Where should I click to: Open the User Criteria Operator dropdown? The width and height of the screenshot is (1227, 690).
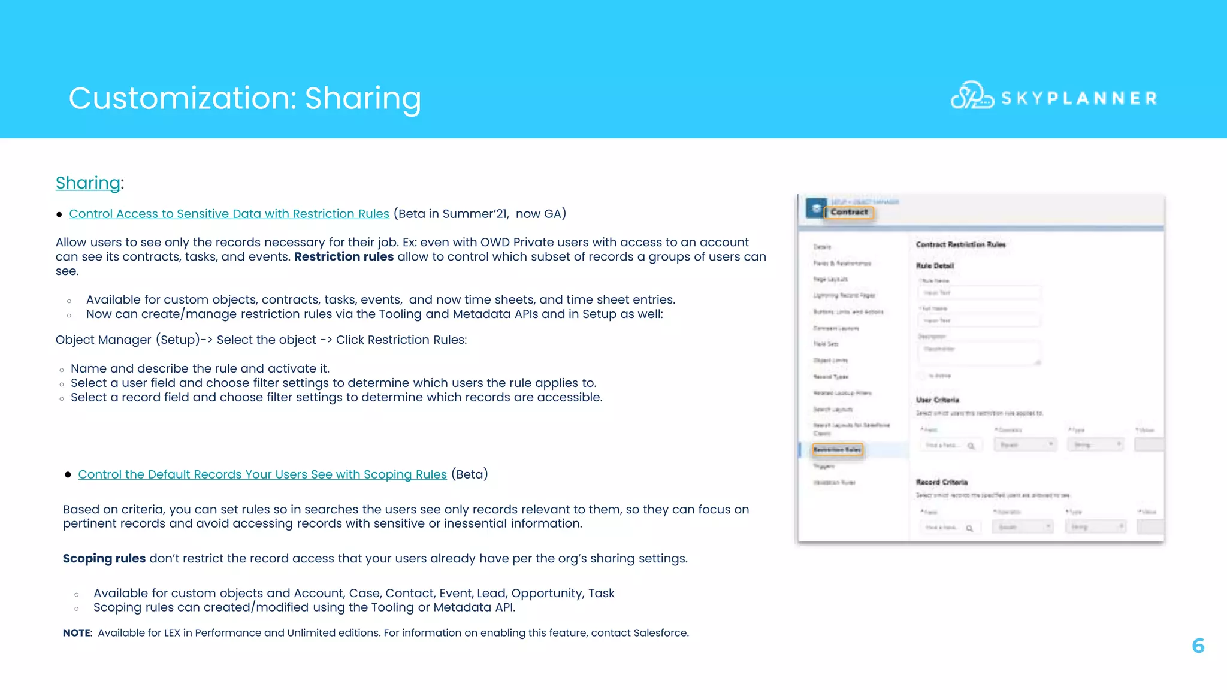pyautogui.click(x=1025, y=445)
